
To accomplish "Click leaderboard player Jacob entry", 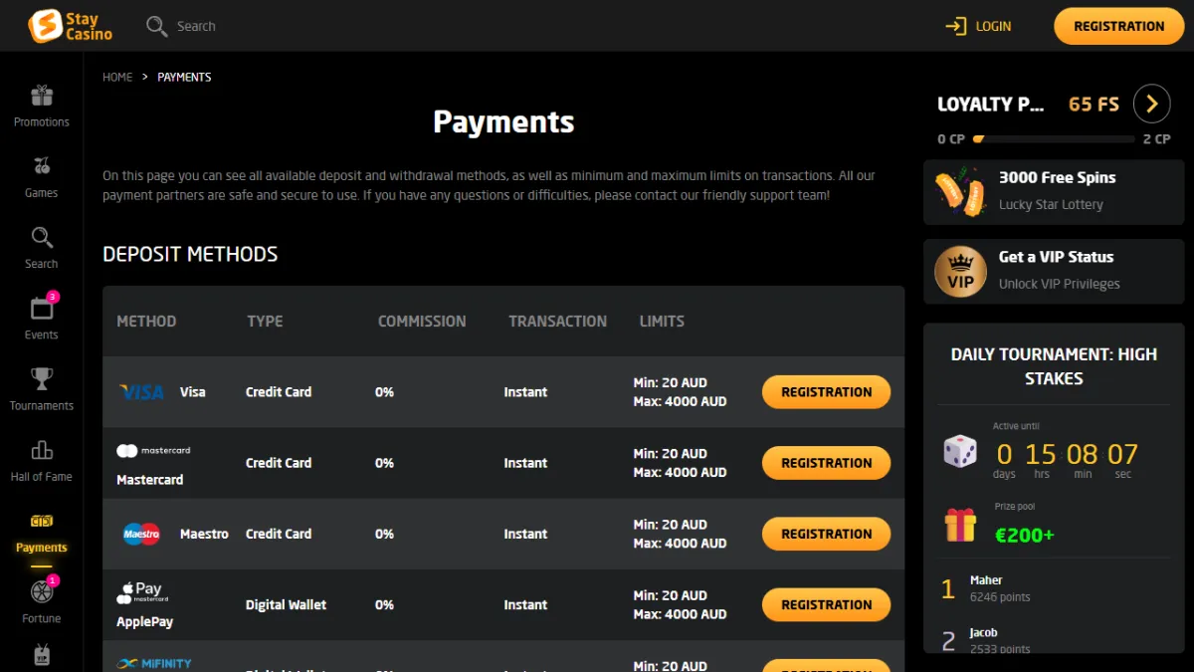I will coord(1054,639).
